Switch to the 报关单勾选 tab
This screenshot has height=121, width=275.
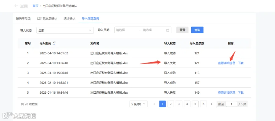23,18
